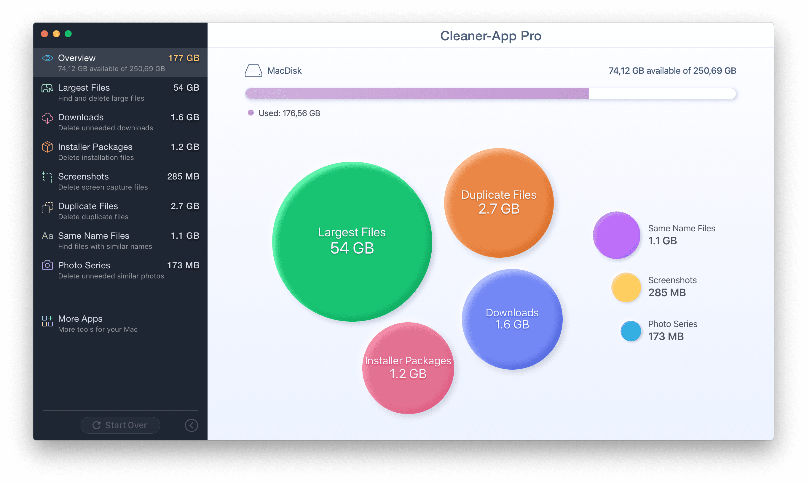Viewport: 807px width, 484px height.
Task: Click '177 GB' value in Overview row
Action: [184, 58]
